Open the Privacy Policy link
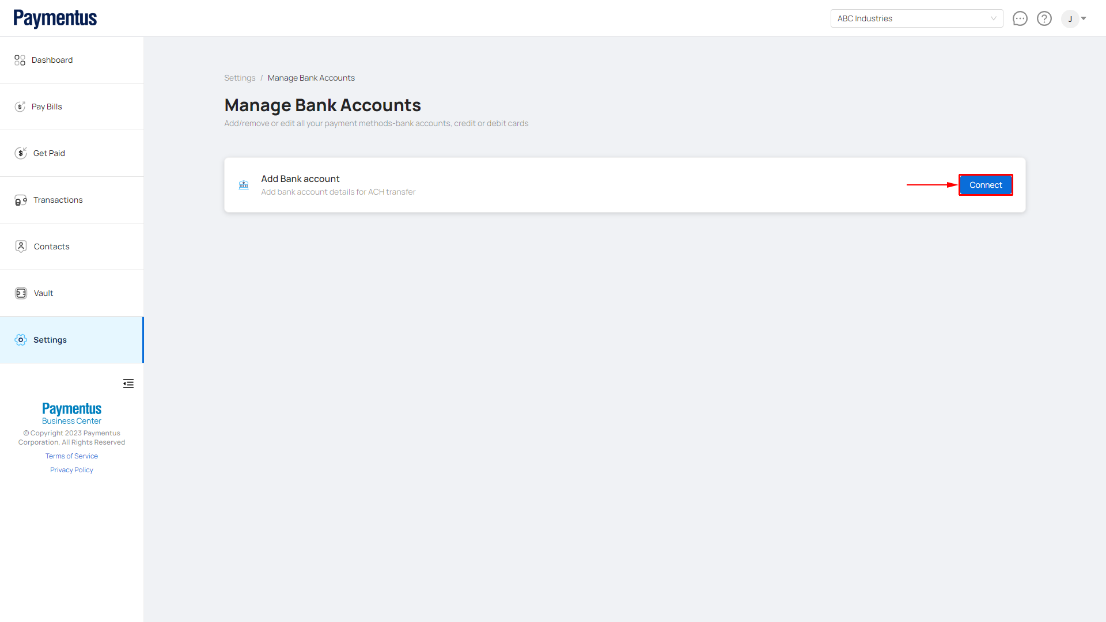1106x622 pixels. tap(71, 470)
